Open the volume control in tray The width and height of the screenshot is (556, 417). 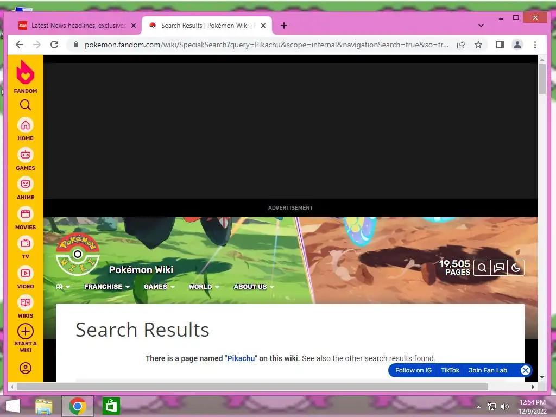504,406
